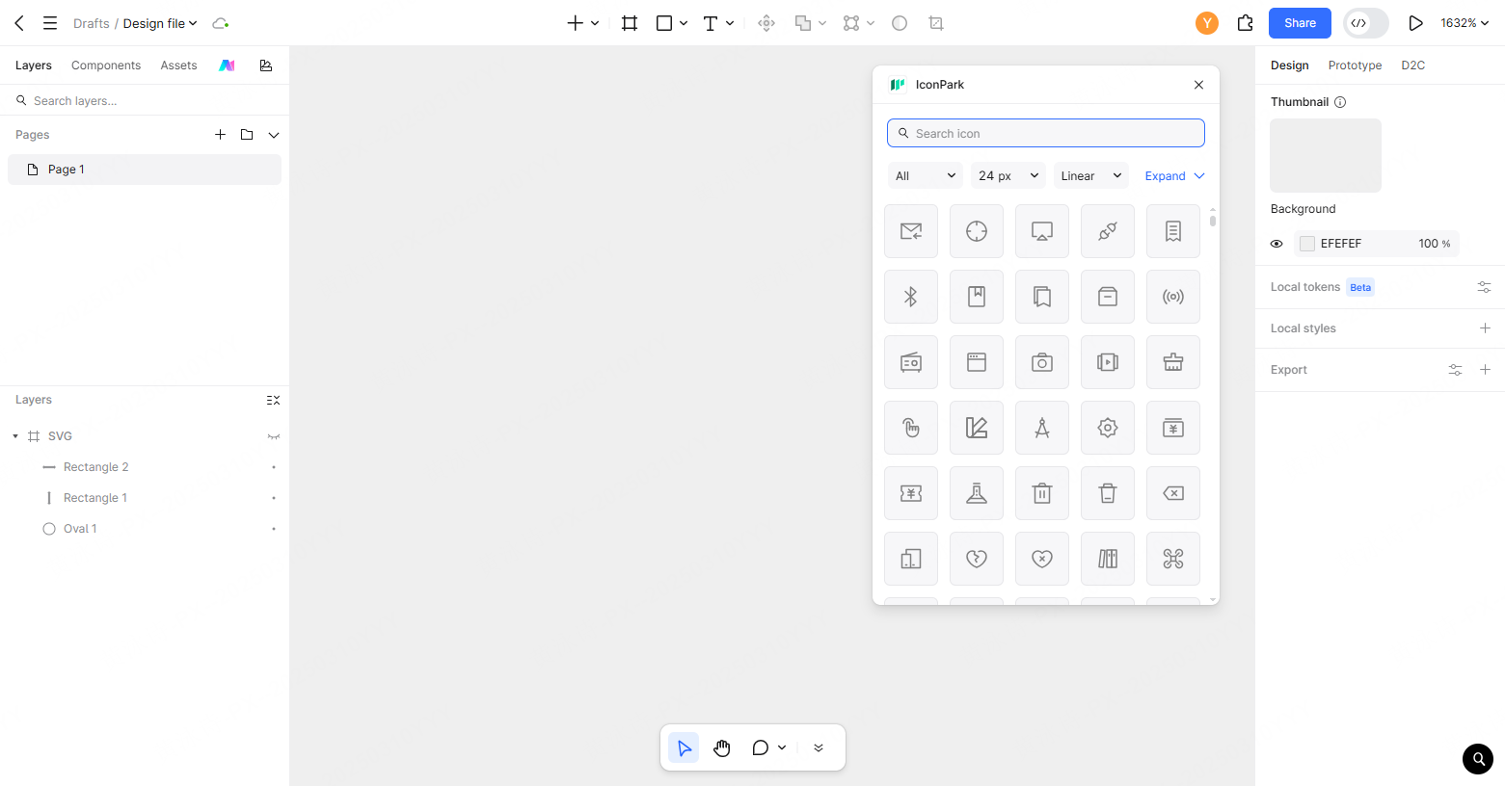Toggle visibility of the SVG layer
Image resolution: width=1505 pixels, height=786 pixels.
pyautogui.click(x=274, y=436)
